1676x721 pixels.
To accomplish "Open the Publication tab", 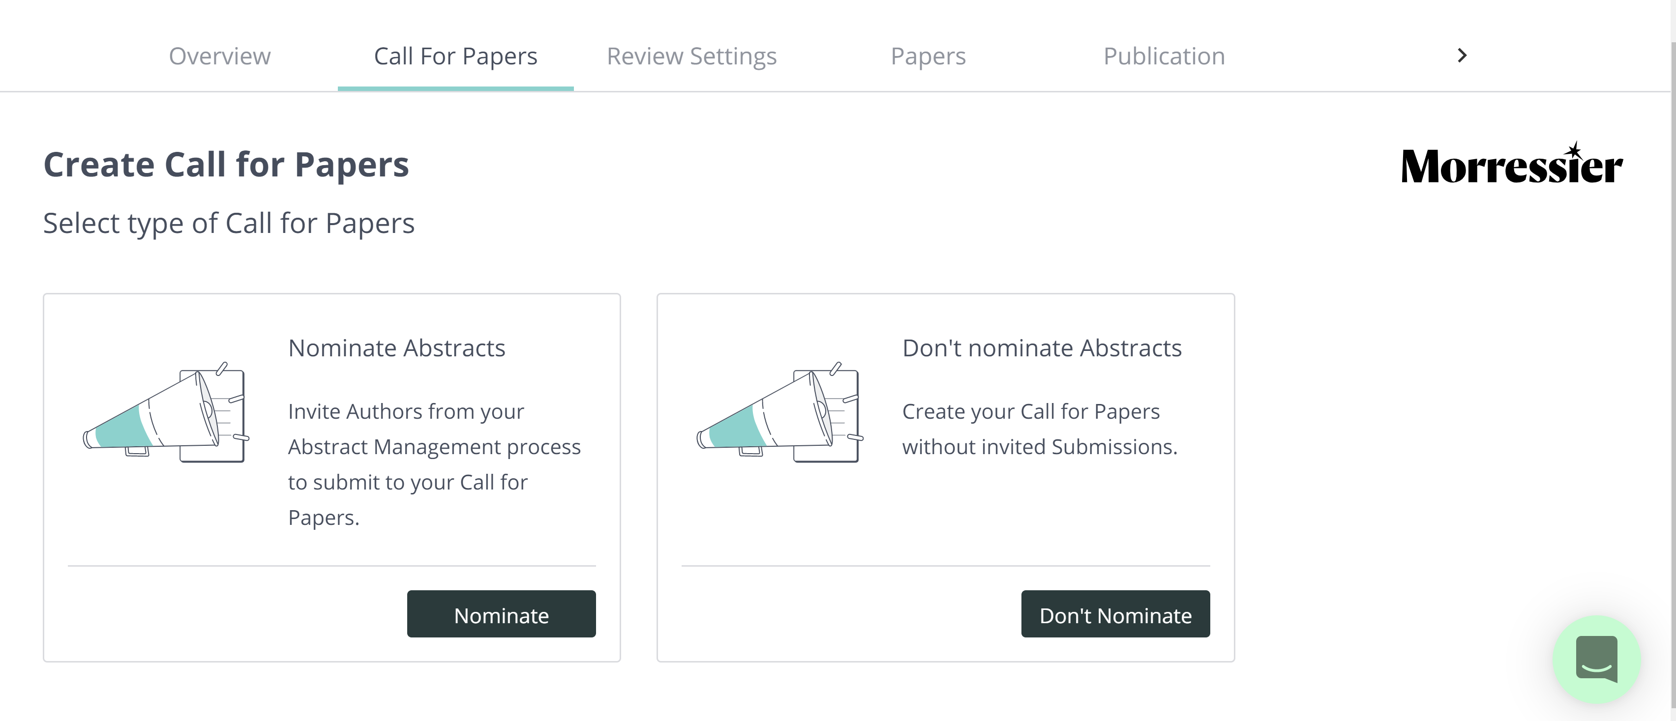I will [1164, 56].
